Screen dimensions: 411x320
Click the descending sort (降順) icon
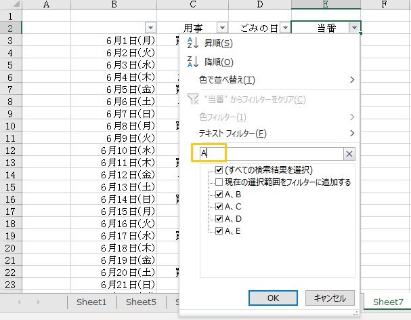[191, 62]
